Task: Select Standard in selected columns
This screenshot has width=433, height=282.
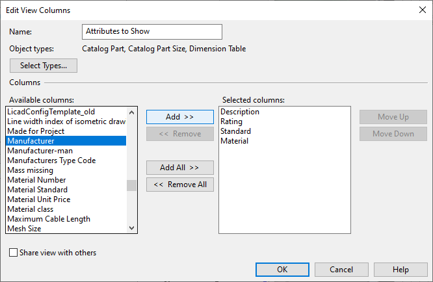Action: tap(235, 131)
